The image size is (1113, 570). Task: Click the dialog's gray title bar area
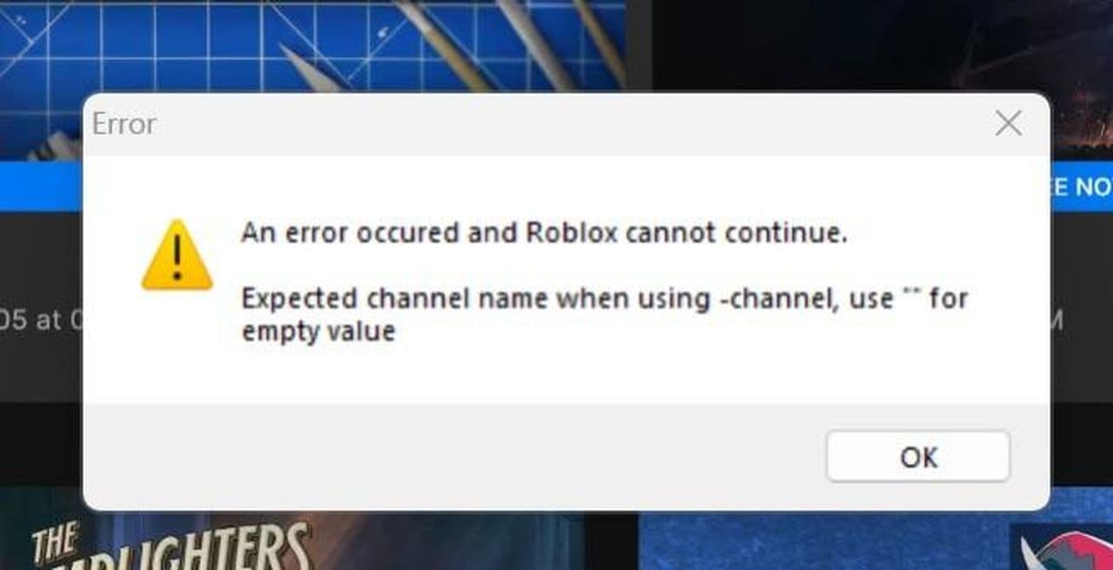[565, 124]
